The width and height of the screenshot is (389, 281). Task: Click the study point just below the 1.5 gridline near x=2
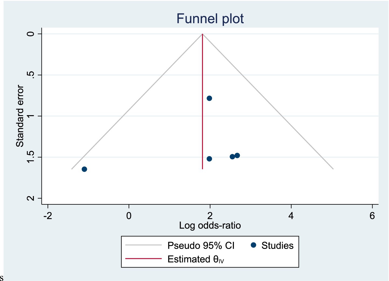[x=209, y=159]
